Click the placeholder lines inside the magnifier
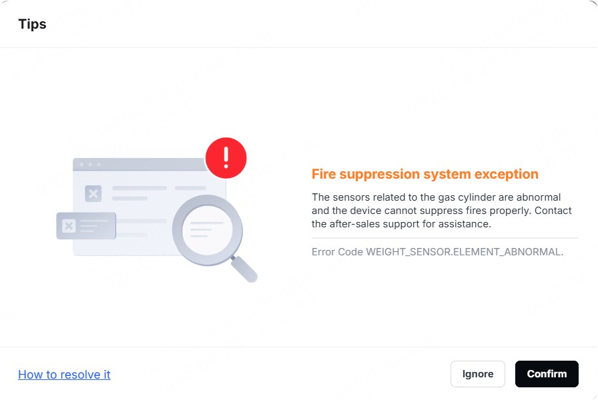 pos(206,229)
